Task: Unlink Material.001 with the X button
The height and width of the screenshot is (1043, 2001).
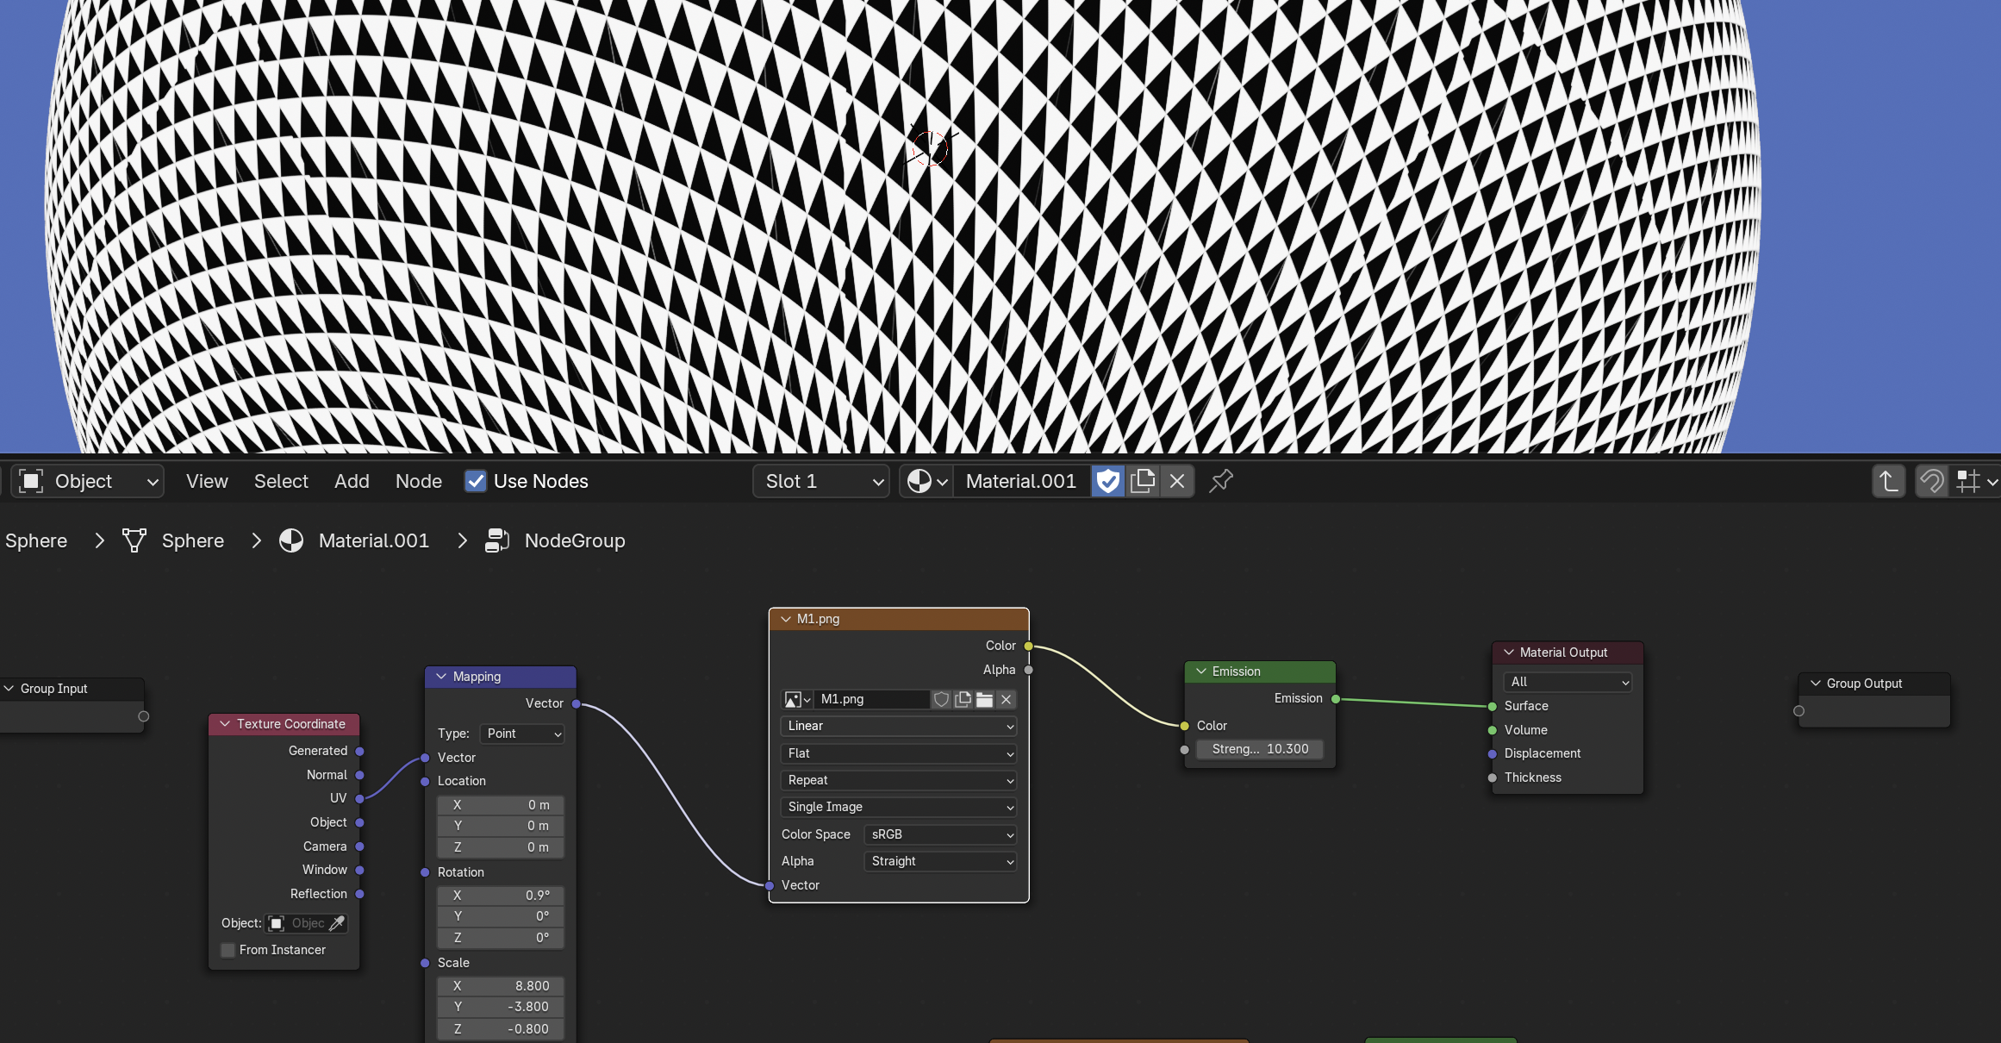Action: [1177, 481]
